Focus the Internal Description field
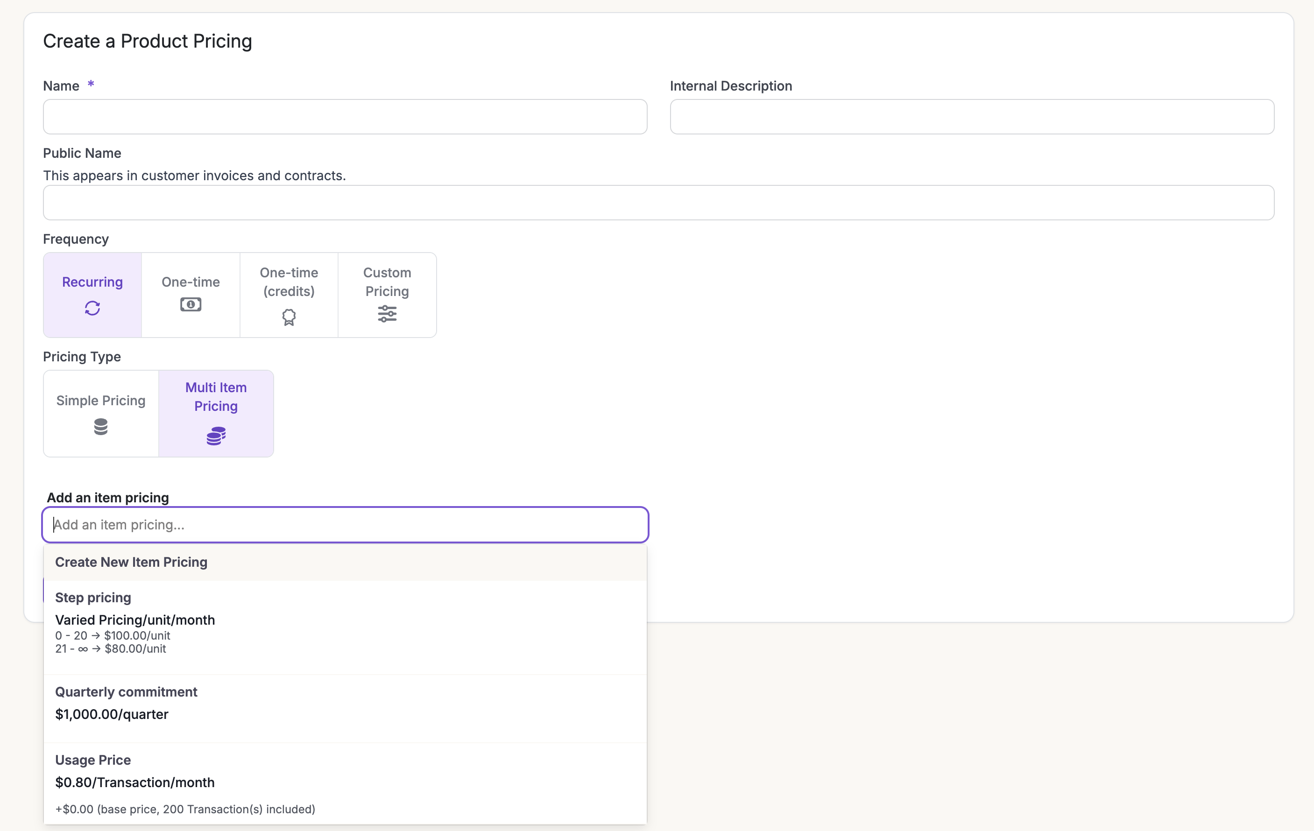This screenshot has width=1314, height=831. click(x=971, y=117)
